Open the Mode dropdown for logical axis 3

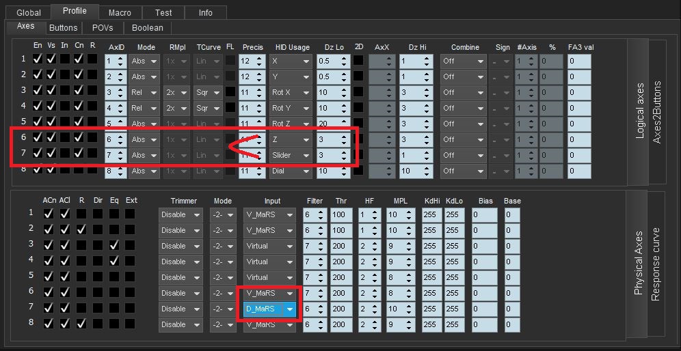(x=144, y=92)
